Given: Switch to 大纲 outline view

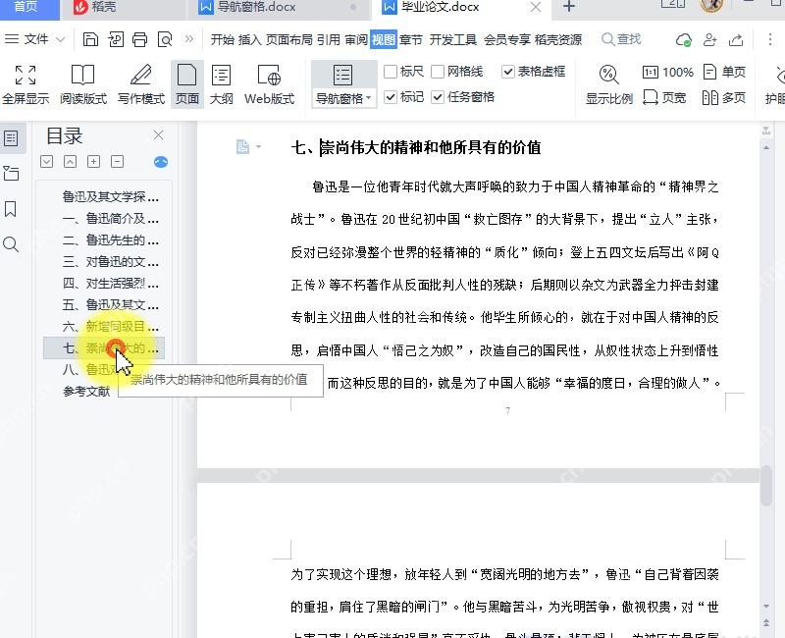Looking at the screenshot, I should pyautogui.click(x=222, y=84).
